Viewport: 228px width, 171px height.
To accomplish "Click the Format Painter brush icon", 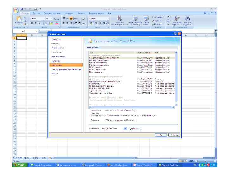I will (x=25, y=24).
